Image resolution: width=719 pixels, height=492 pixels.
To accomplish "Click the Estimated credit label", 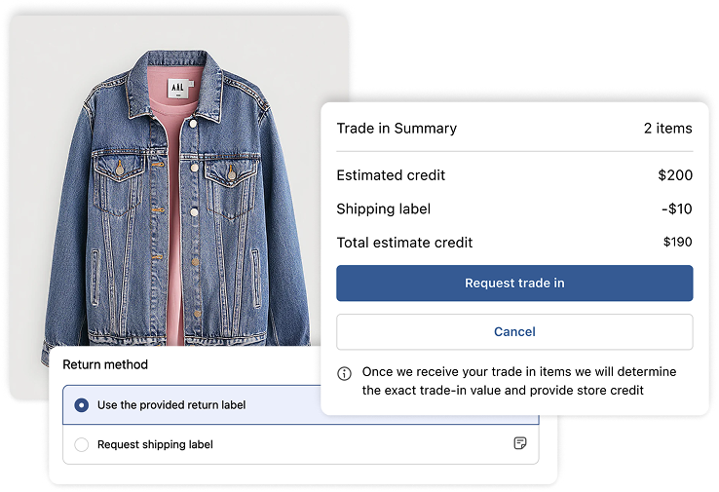I will coord(391,176).
